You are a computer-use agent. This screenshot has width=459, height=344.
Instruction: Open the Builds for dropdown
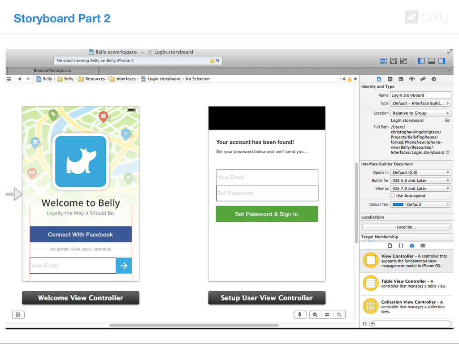[420, 181]
